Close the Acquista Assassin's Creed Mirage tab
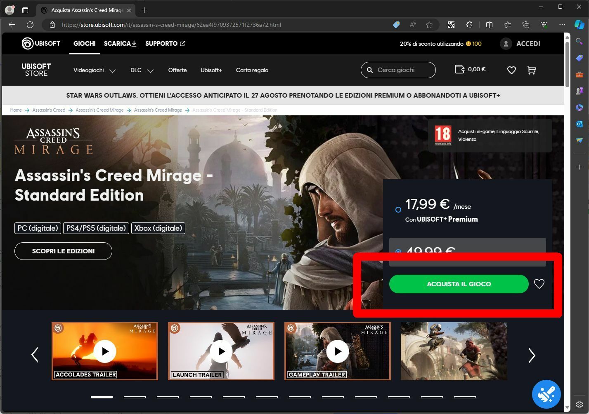Image resolution: width=589 pixels, height=414 pixels. (129, 10)
